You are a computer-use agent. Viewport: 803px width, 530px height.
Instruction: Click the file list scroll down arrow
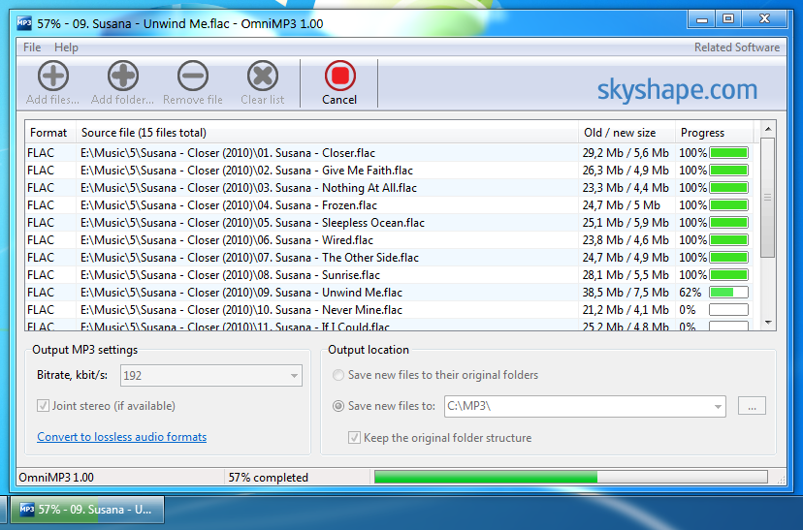click(767, 323)
